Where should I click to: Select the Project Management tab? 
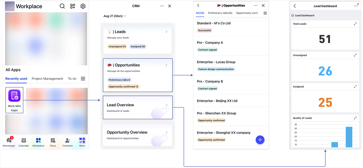pos(47,79)
